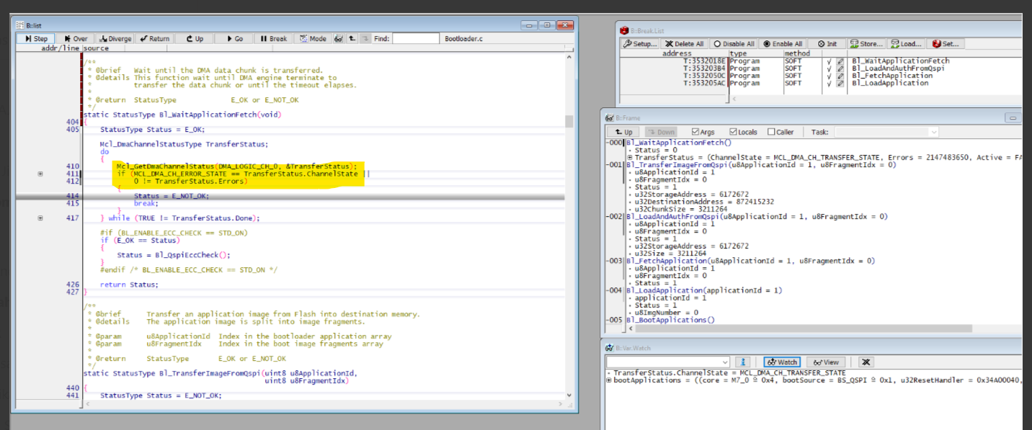Toggle the Bl_WaitApplicationFetch breakpoint checkmark

(x=829, y=61)
